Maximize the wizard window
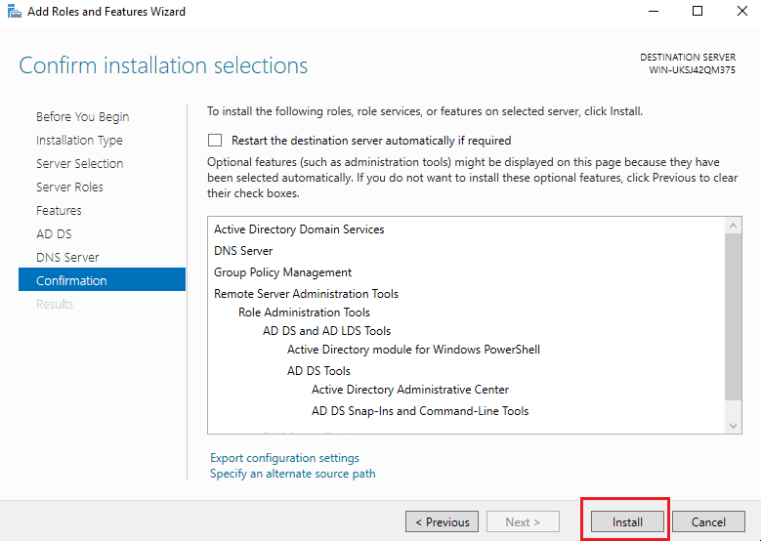This screenshot has width=761, height=541. click(698, 11)
